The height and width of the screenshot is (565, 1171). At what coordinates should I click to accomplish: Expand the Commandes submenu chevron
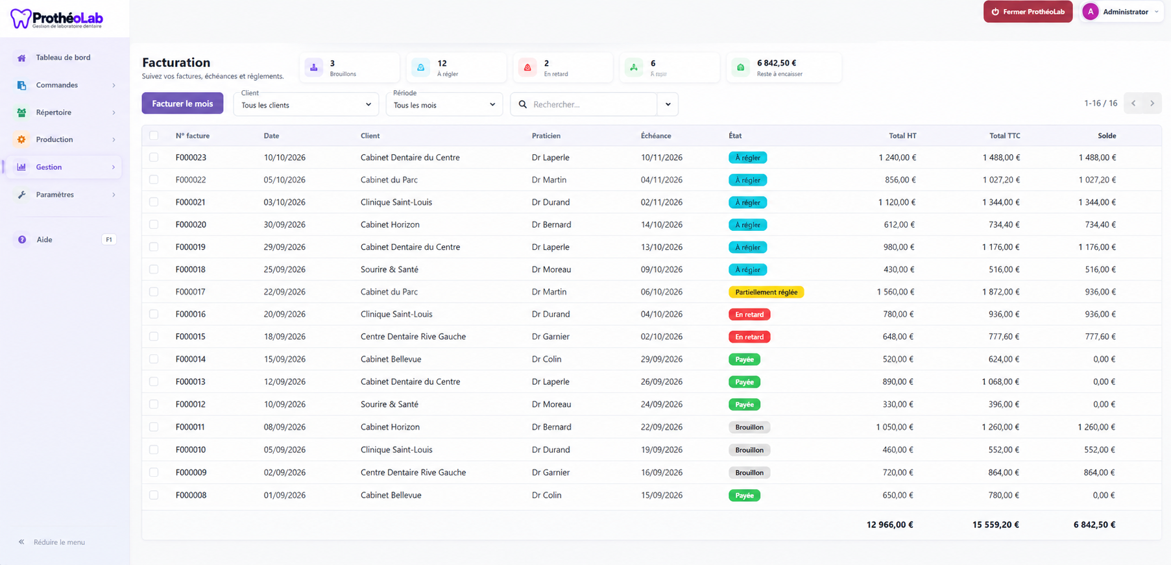click(x=114, y=85)
